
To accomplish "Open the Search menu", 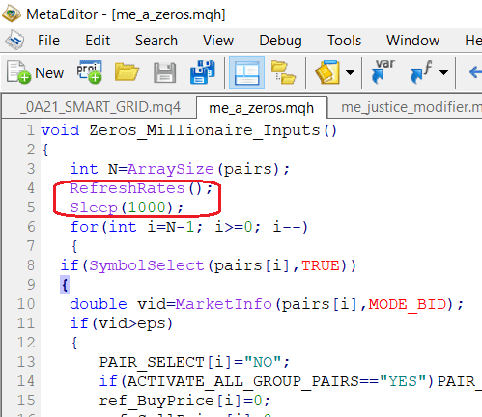I will (x=156, y=41).
